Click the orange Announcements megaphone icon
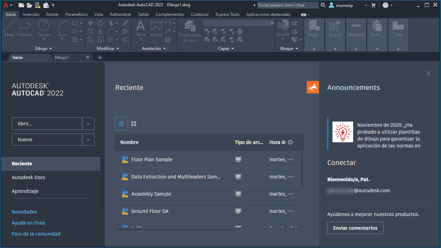 click(312, 87)
